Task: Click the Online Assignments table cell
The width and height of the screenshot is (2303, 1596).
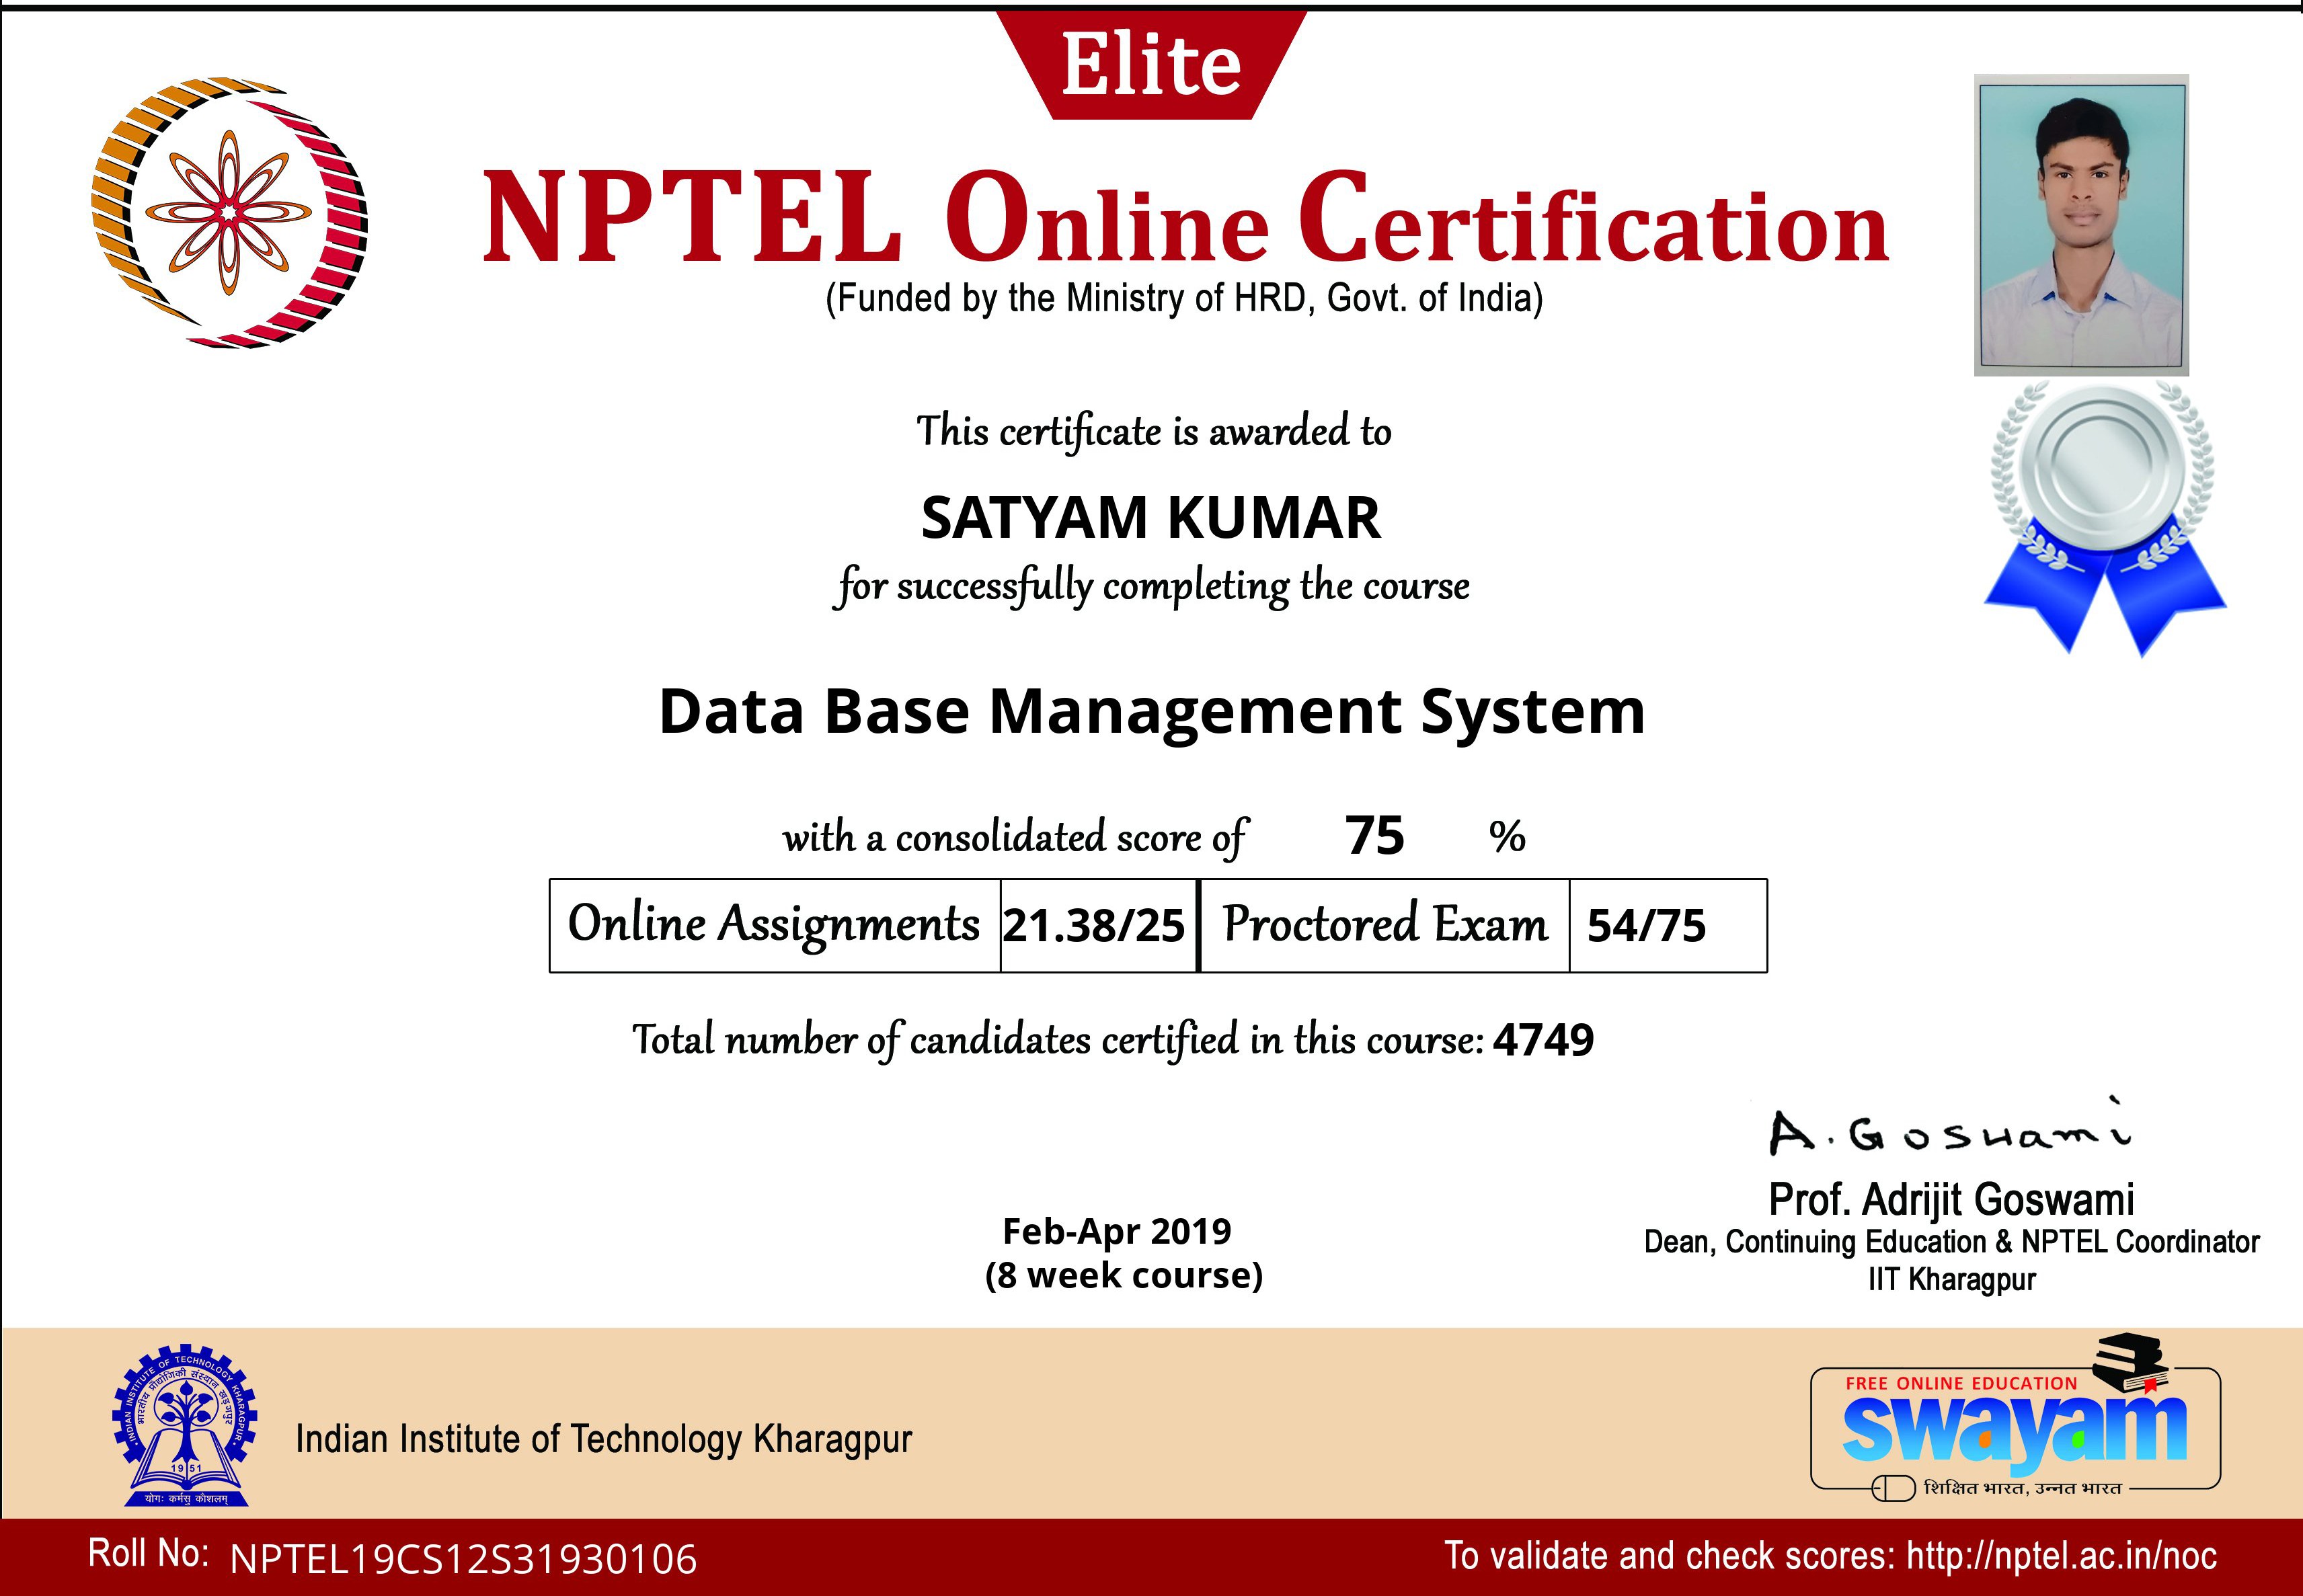Action: click(x=775, y=925)
